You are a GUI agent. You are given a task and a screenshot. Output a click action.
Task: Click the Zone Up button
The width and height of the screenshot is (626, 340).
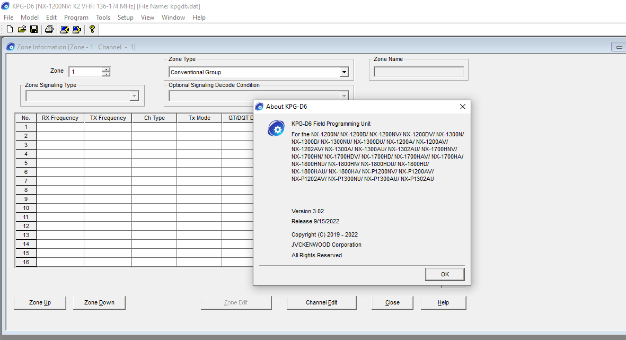(40, 302)
